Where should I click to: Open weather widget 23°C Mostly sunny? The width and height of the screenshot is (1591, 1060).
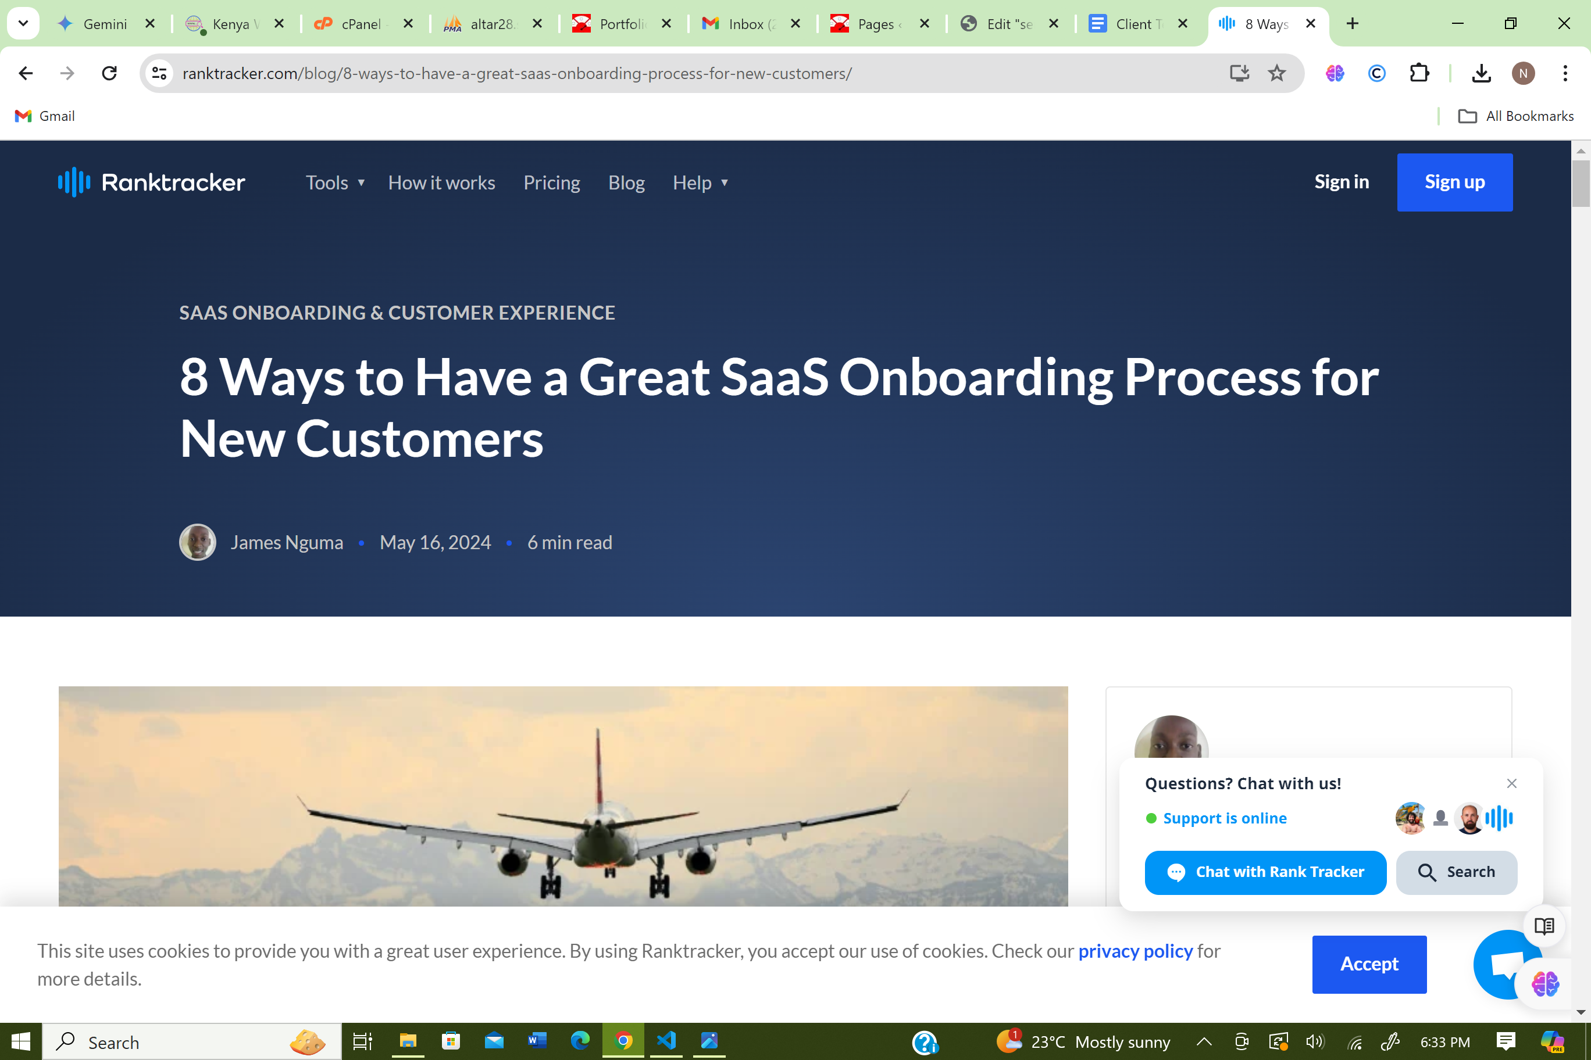click(1084, 1042)
